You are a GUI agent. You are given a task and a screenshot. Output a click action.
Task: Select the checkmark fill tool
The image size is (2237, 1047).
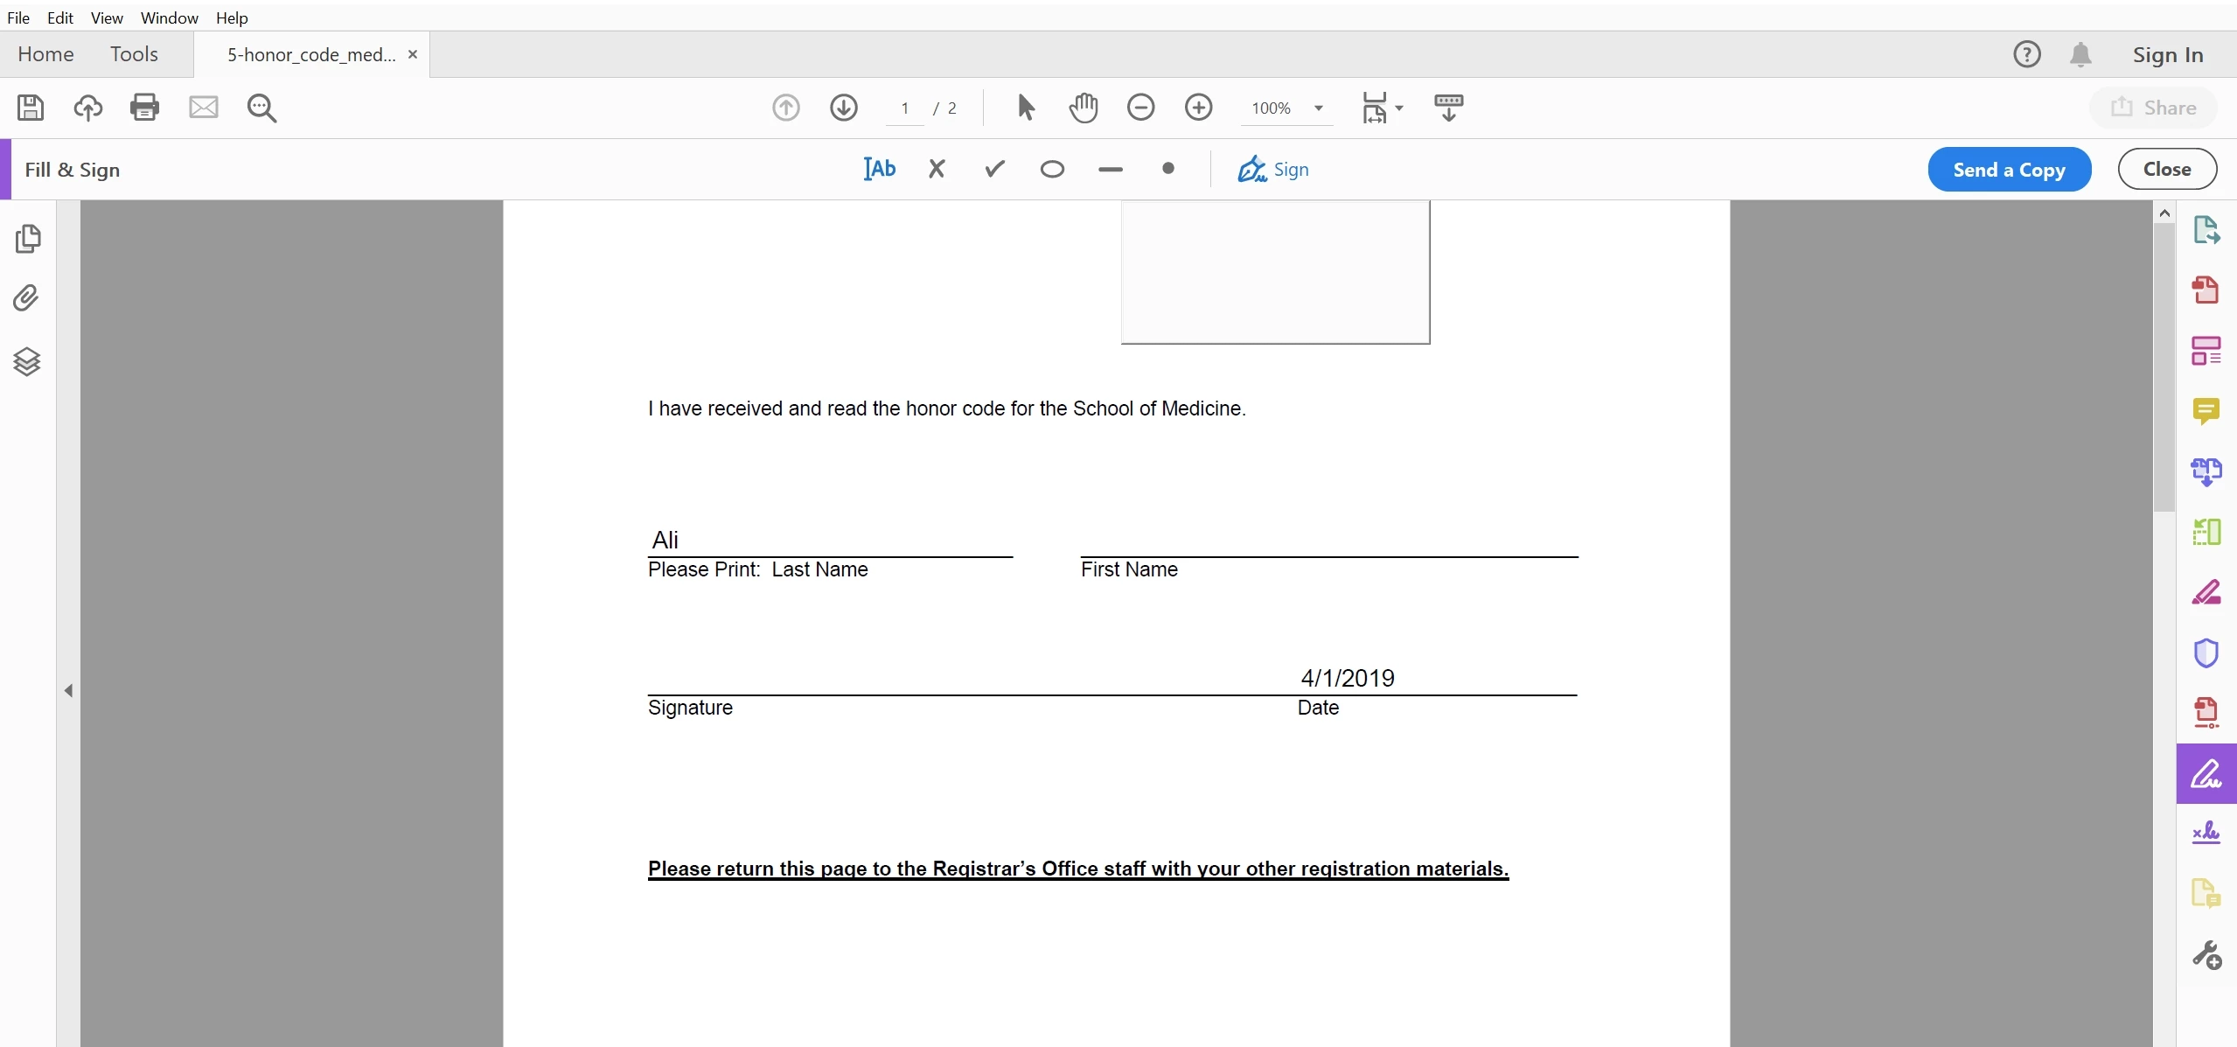[x=994, y=169]
